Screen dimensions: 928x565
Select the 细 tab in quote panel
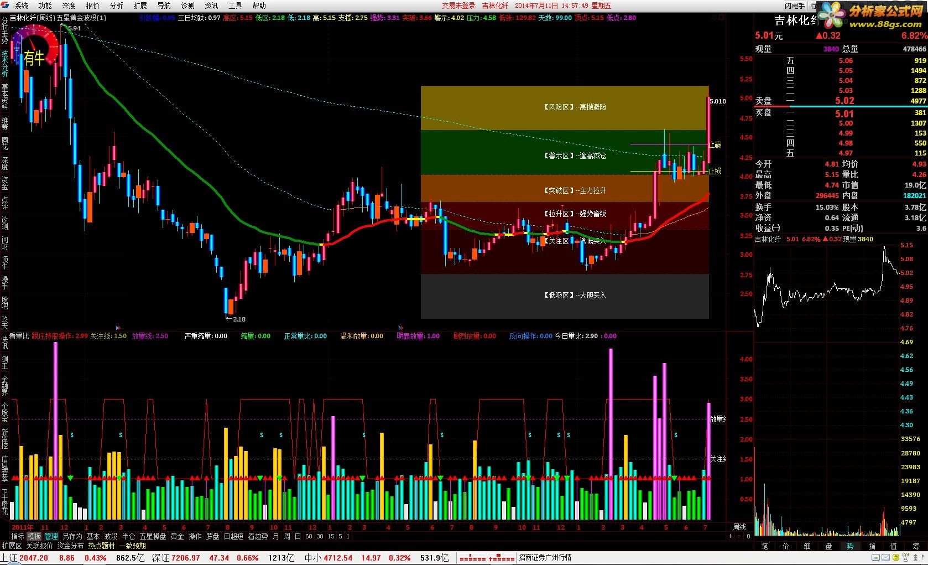coord(807,546)
